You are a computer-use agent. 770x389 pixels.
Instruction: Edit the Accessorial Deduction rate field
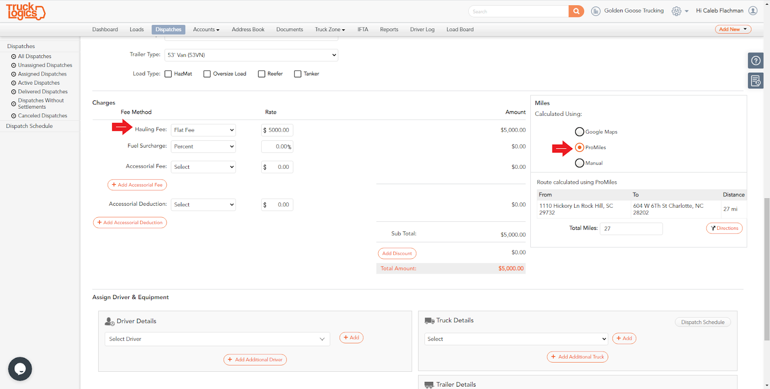pos(277,205)
